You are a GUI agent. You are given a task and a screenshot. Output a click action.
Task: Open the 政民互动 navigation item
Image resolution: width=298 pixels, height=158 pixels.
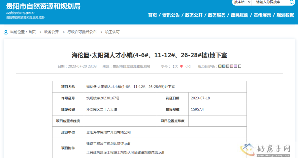click(x=240, y=15)
